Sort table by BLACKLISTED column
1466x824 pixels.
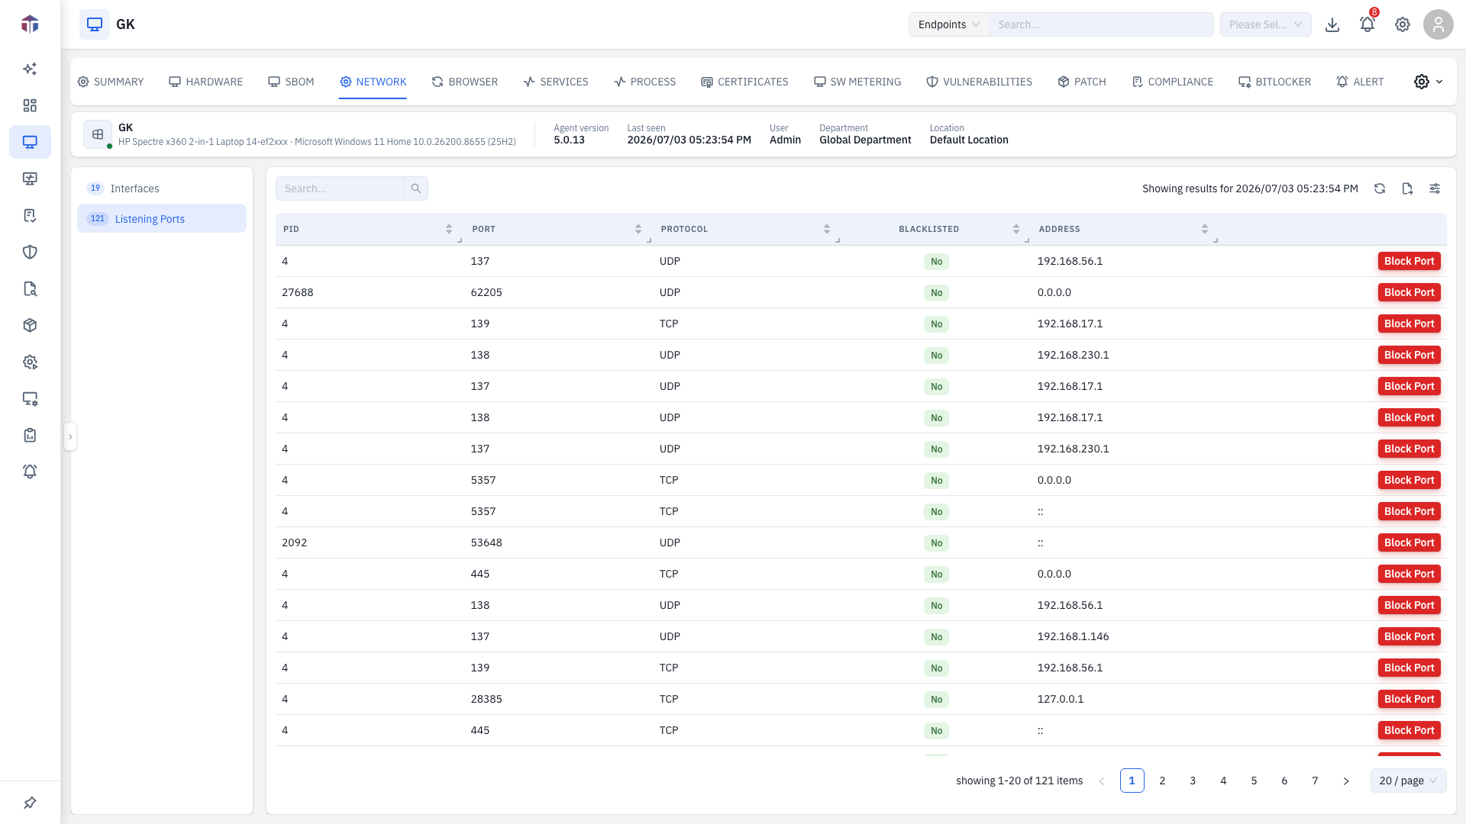coord(1016,229)
